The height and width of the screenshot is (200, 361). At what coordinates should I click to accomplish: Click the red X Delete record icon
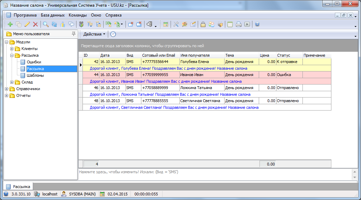(x=35, y=24)
